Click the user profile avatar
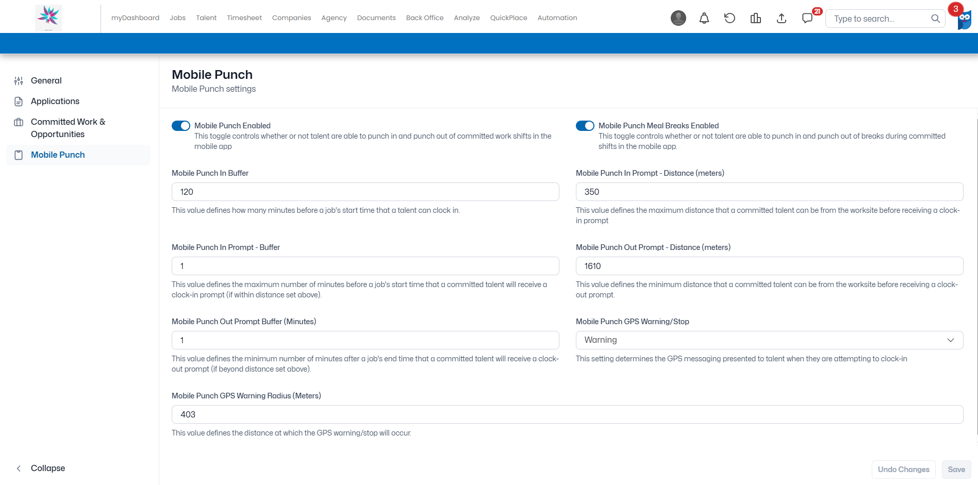 click(678, 18)
